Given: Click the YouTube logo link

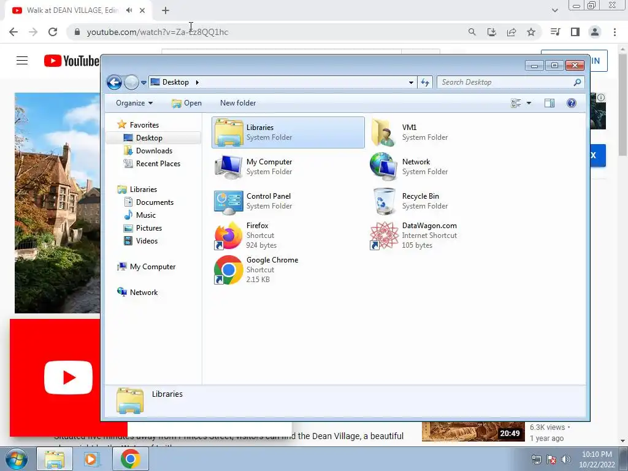Looking at the screenshot, I should (72, 61).
